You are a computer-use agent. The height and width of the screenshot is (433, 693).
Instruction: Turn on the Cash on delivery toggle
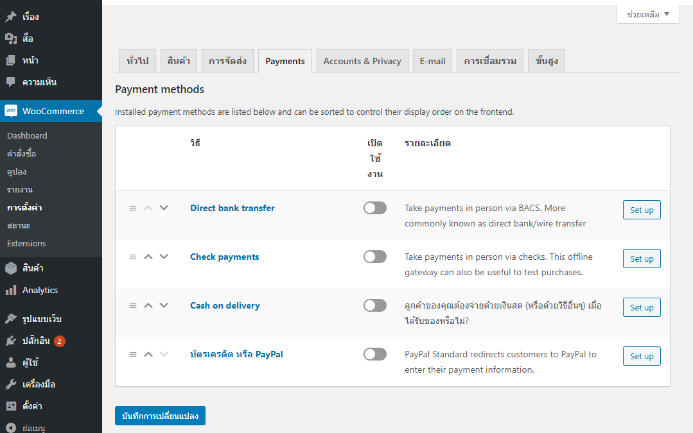[375, 305]
